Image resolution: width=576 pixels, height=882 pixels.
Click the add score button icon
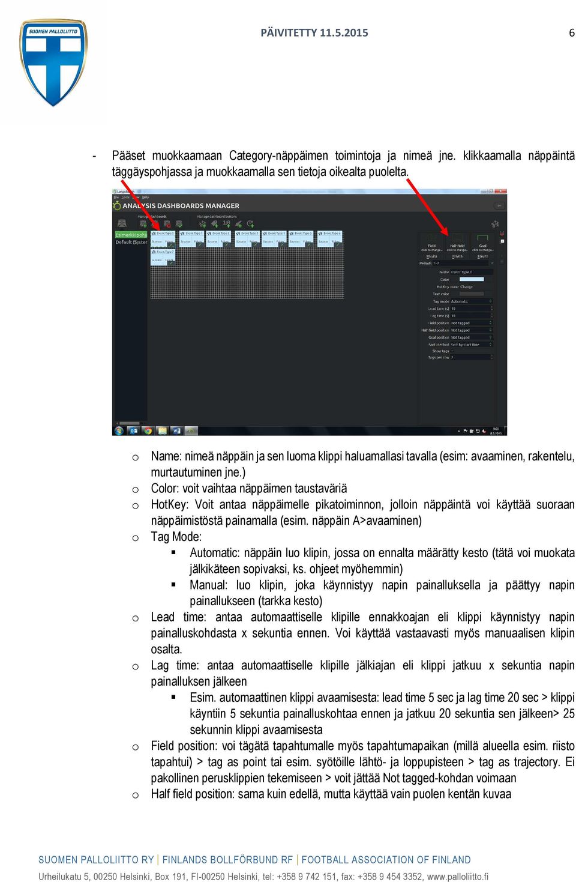pyautogui.click(x=227, y=224)
